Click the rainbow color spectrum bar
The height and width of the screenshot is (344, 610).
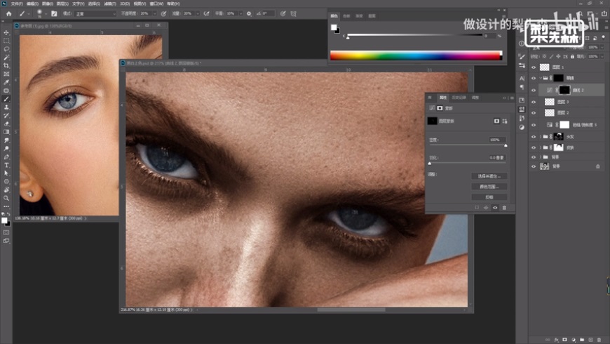[x=416, y=55]
